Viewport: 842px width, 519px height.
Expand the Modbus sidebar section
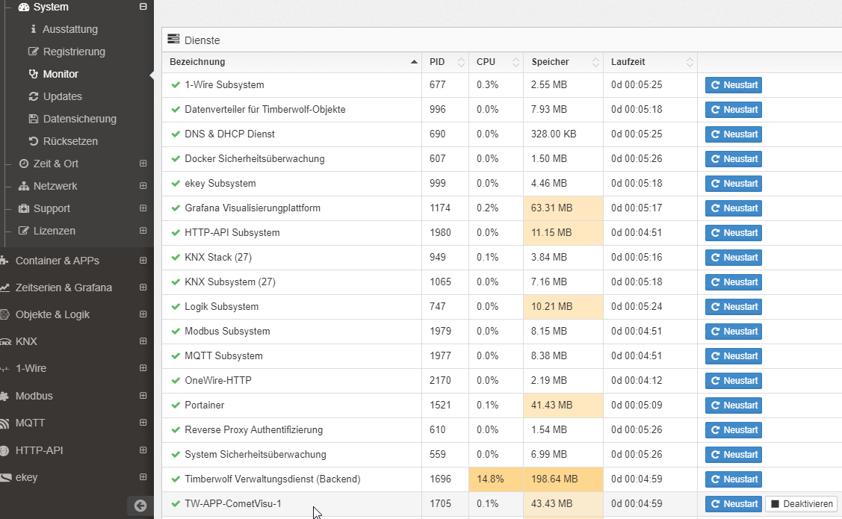(143, 396)
